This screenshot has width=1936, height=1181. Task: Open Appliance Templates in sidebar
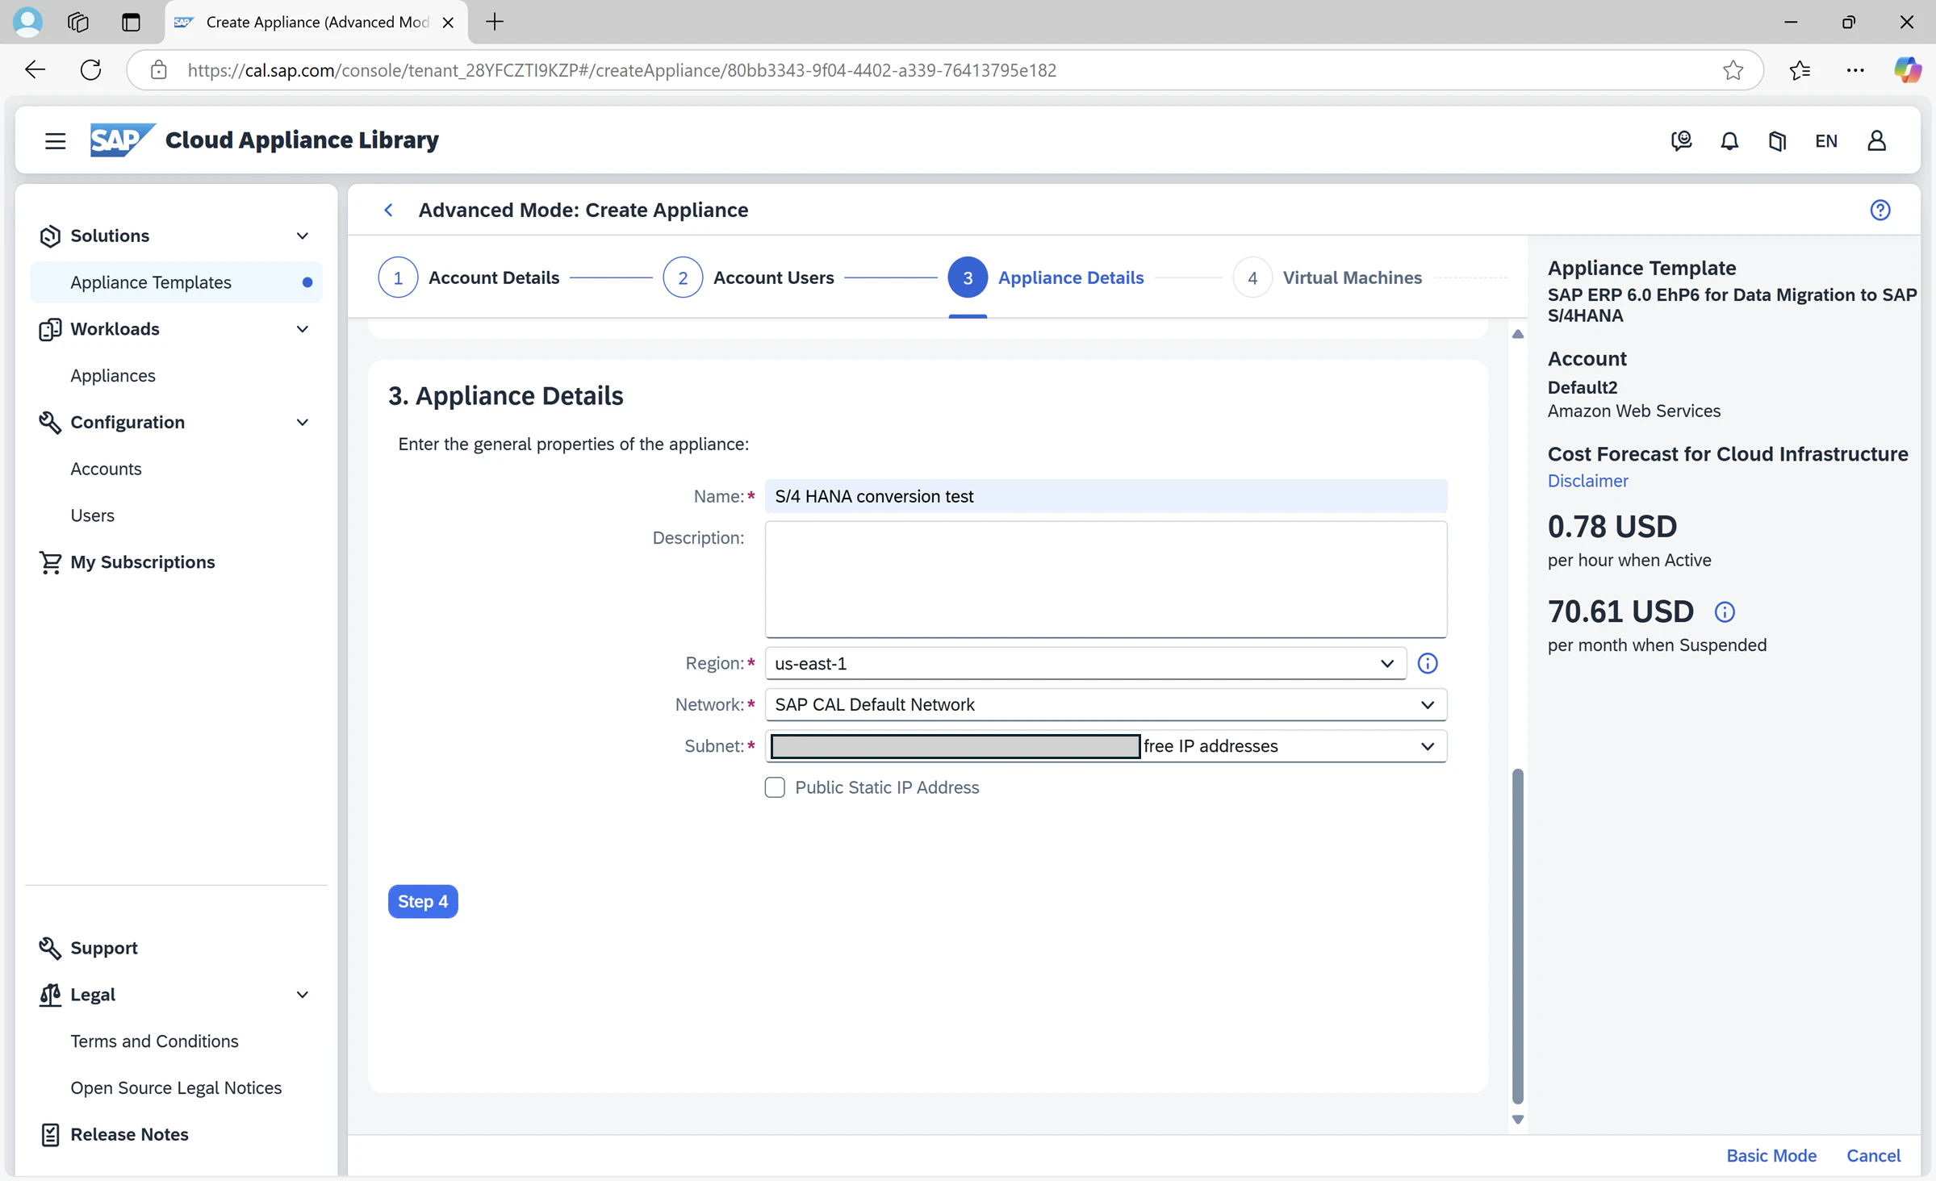pyautogui.click(x=176, y=282)
